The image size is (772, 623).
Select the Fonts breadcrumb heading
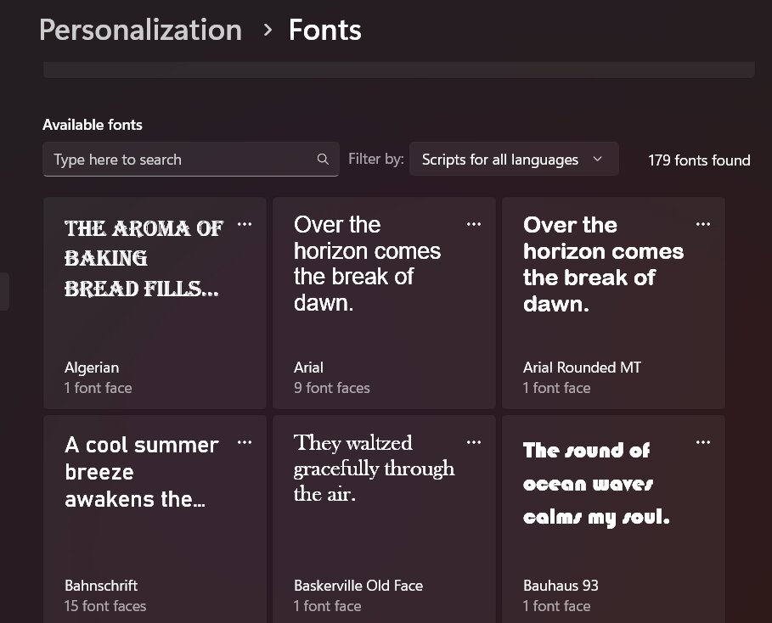[x=324, y=30]
